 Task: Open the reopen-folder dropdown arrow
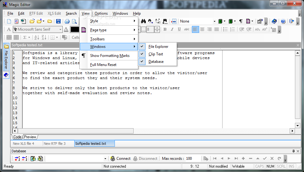pyautogui.click(x=44, y=21)
